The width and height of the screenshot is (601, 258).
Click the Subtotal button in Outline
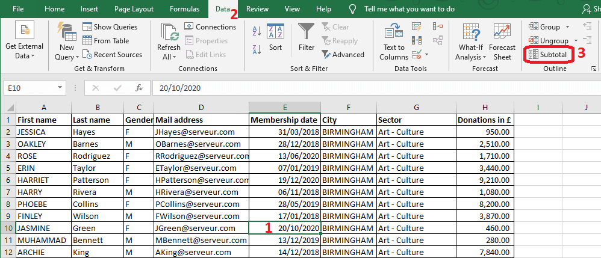[549, 54]
